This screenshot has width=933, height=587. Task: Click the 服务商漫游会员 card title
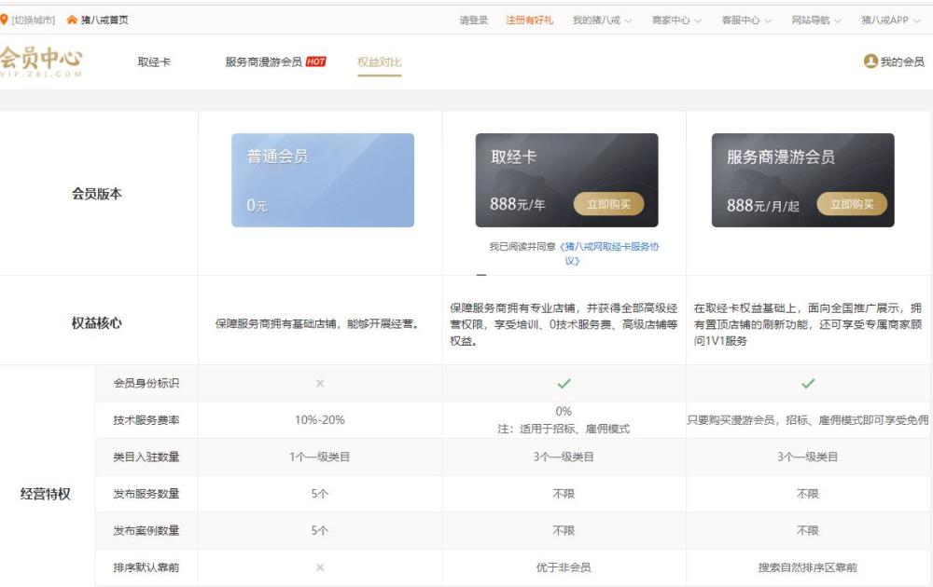781,157
